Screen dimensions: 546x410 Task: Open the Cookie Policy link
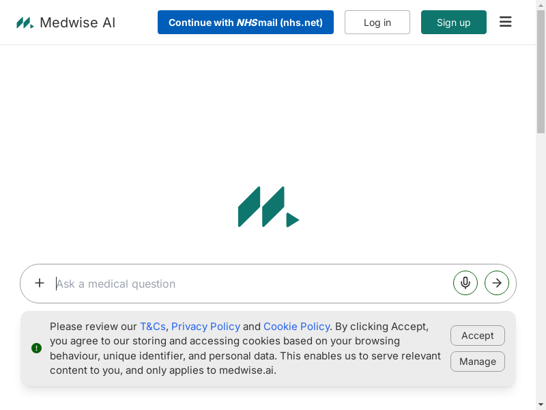click(296, 327)
